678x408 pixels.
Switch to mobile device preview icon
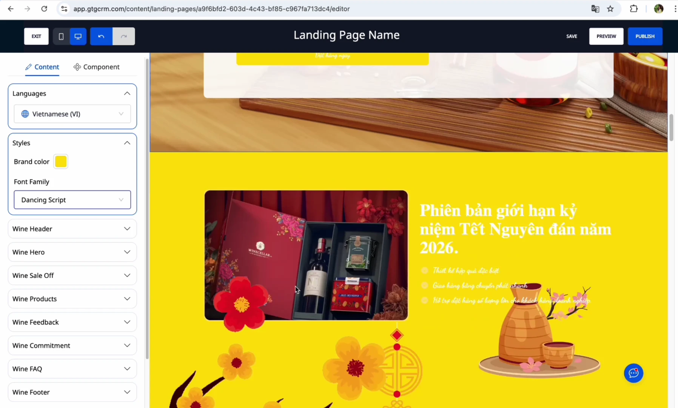[61, 36]
